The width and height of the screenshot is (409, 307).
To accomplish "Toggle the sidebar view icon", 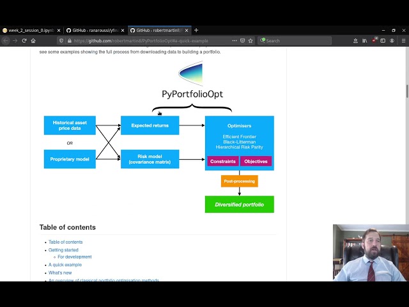I will [x=383, y=41].
